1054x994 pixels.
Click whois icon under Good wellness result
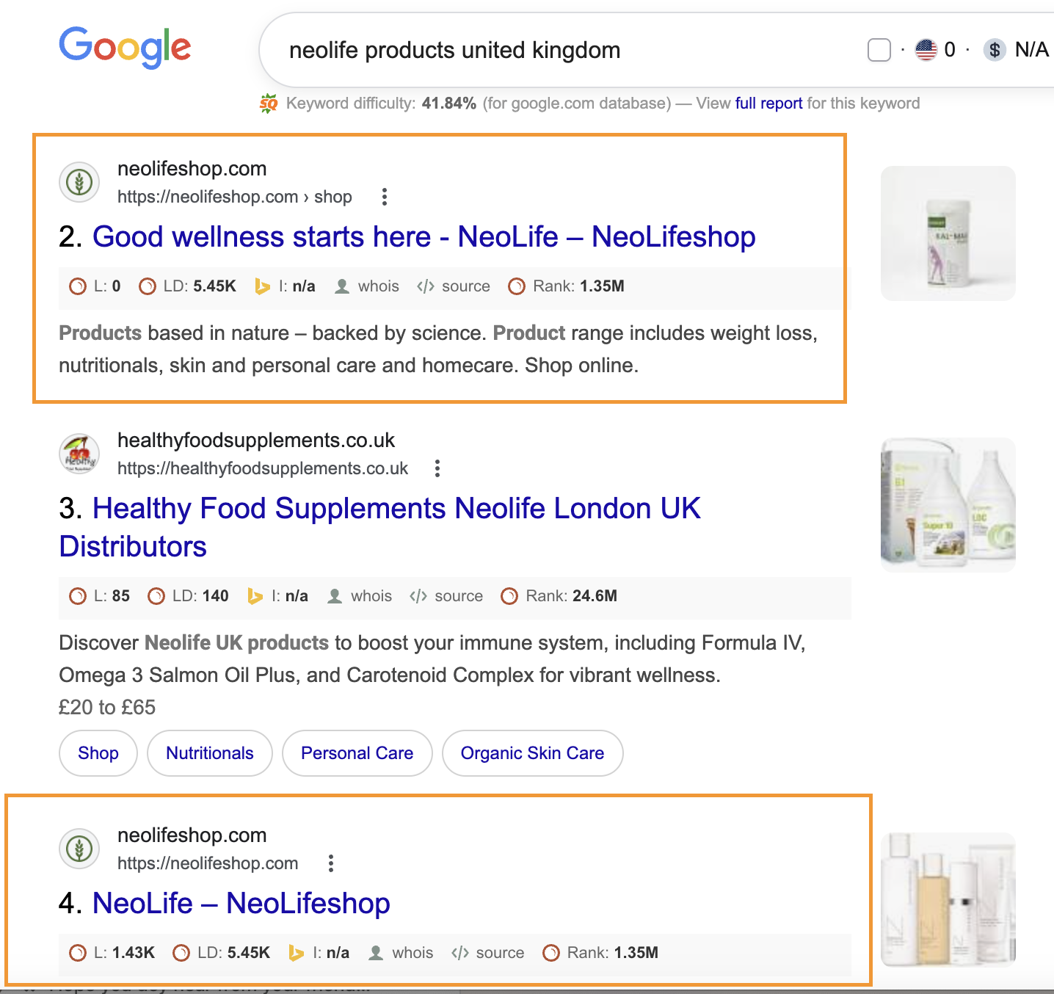342,286
